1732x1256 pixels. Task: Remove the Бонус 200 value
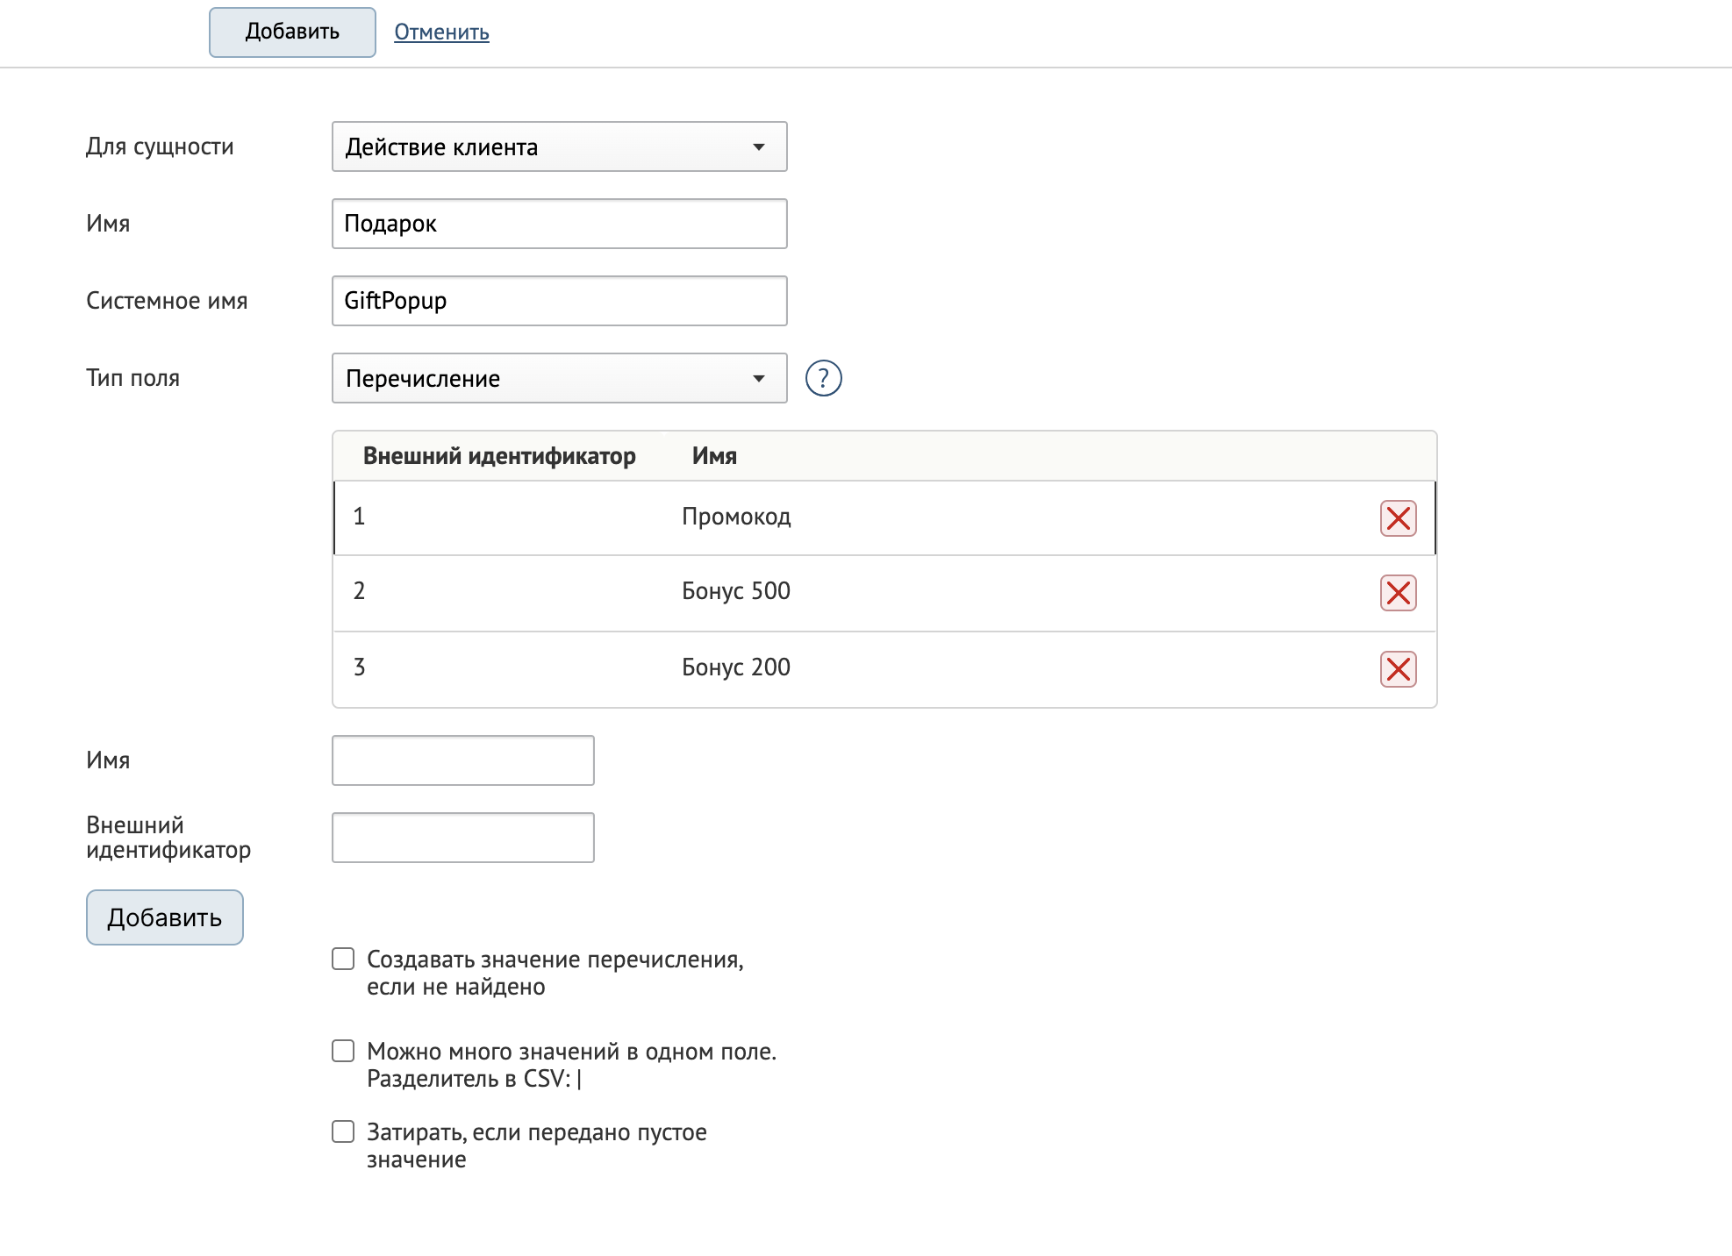[x=1398, y=669]
